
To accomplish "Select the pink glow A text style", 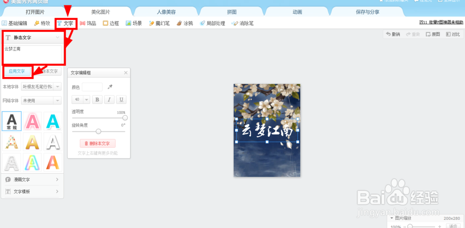I will click(33, 121).
